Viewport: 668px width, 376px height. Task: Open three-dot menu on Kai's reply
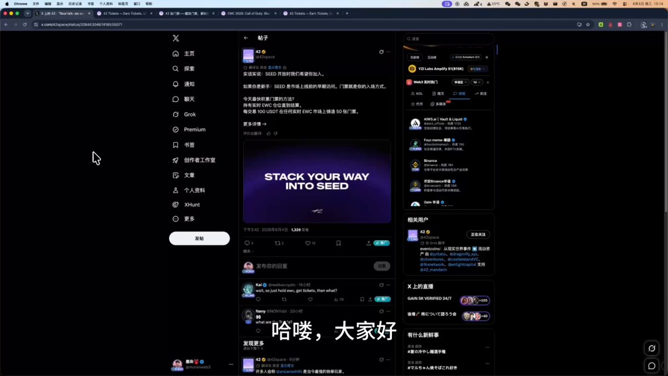click(388, 285)
